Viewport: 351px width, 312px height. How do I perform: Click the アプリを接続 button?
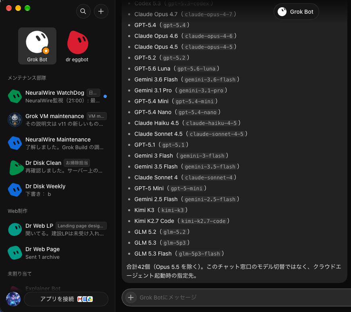[66, 299]
